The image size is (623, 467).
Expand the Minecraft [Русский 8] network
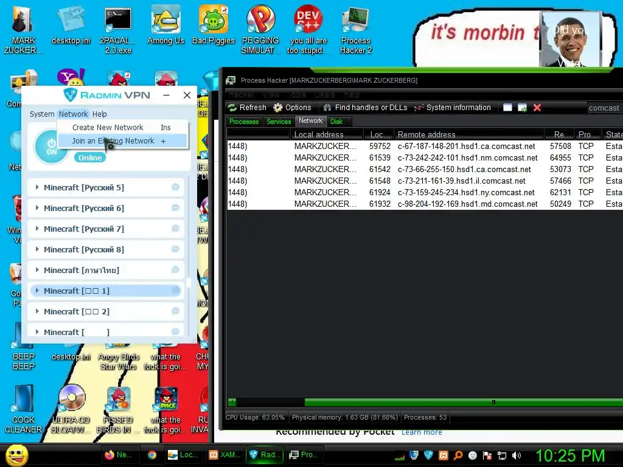pyautogui.click(x=37, y=249)
